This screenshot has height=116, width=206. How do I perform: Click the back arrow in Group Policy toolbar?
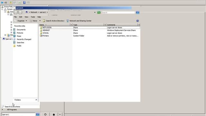2,3
